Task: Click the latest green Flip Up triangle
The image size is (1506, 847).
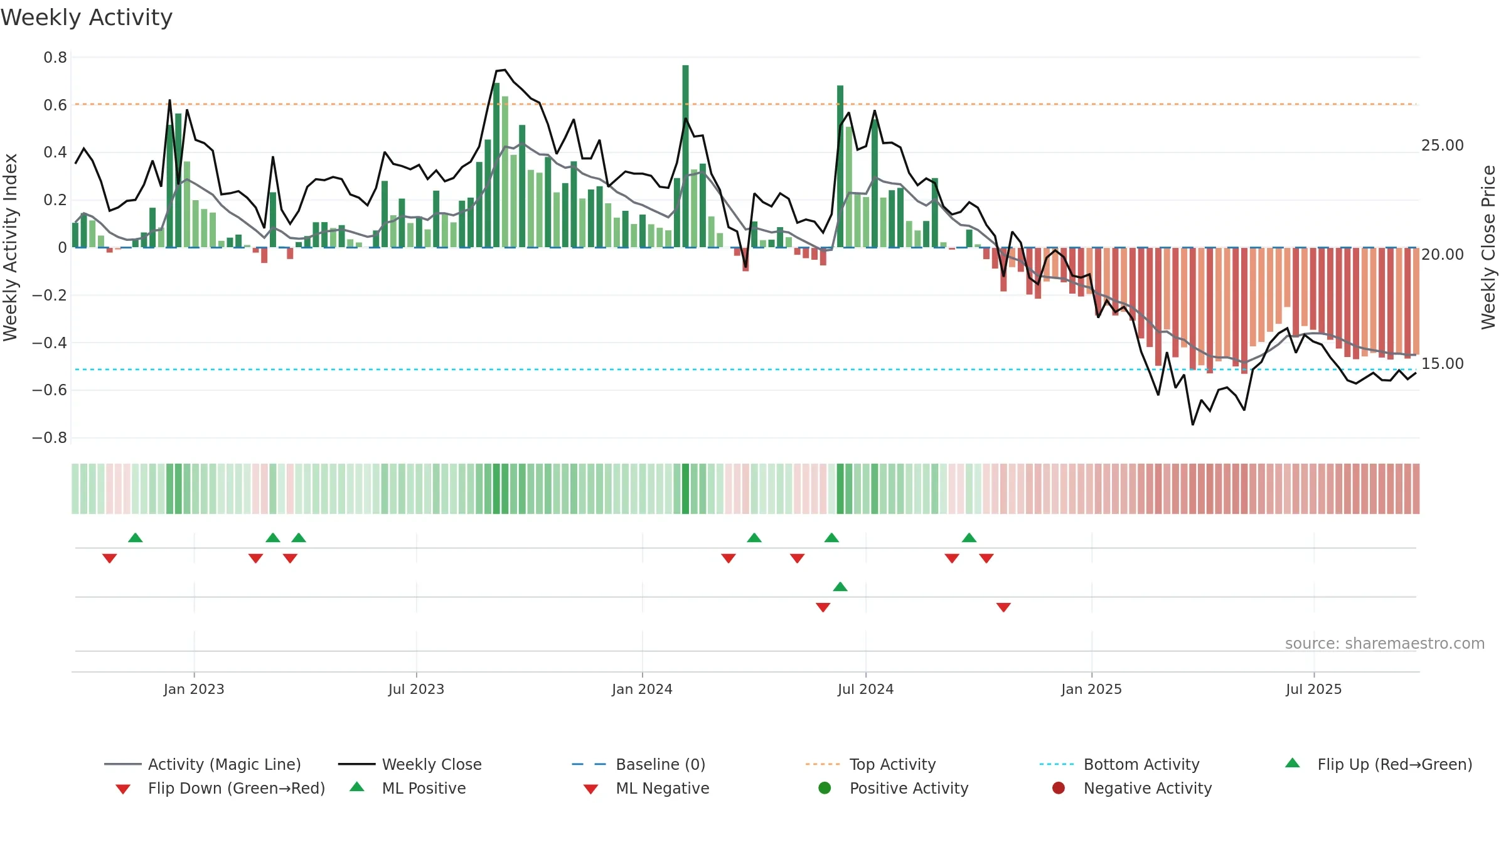Action: tap(969, 538)
